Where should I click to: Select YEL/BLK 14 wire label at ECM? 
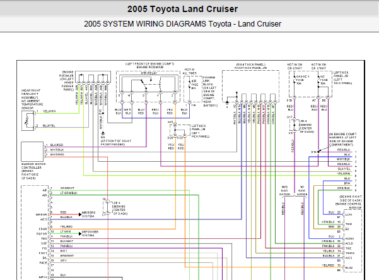click(x=332, y=251)
